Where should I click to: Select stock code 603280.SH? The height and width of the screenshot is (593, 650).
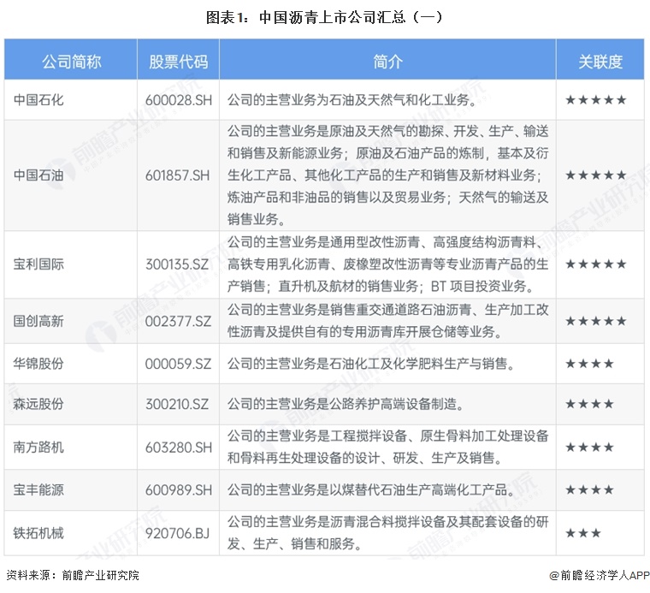178,447
